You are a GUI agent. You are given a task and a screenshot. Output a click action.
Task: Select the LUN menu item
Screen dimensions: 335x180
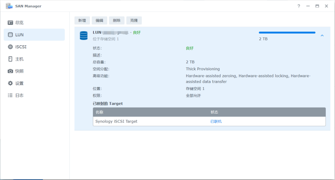click(x=34, y=35)
